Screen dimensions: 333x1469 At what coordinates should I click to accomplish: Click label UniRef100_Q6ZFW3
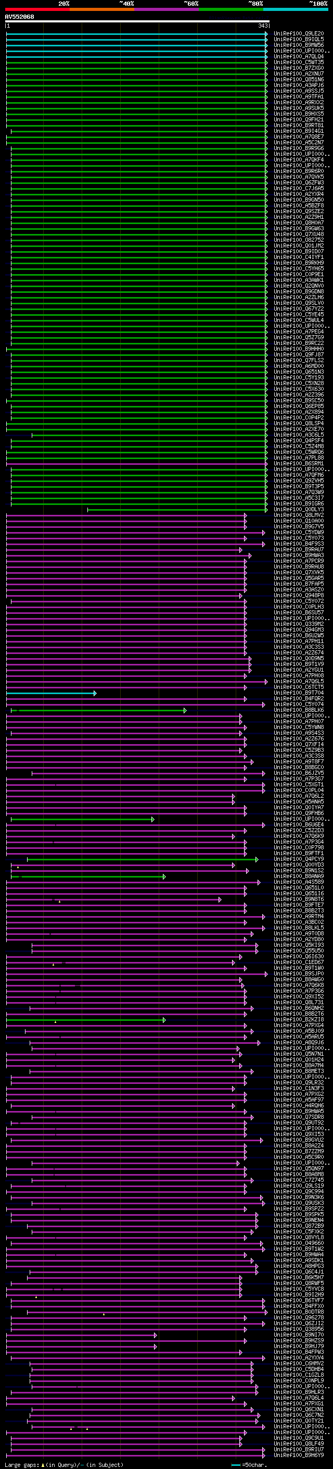pos(299,182)
